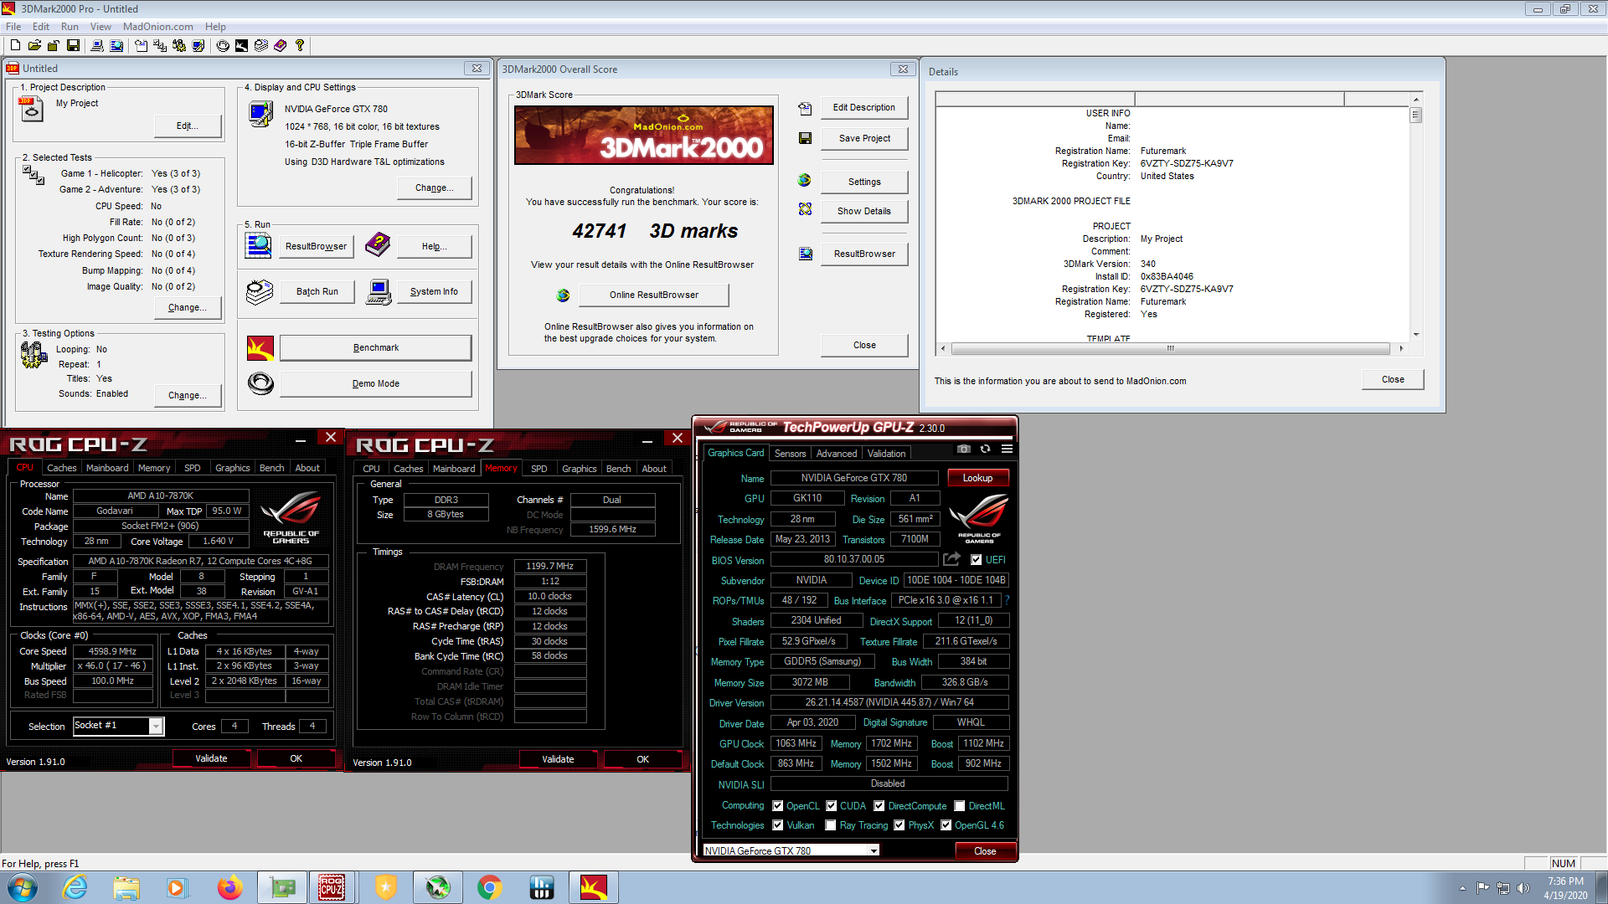Open the NVIDIA GeForce GTX 780 GPU dropdown
The height and width of the screenshot is (904, 1608).
874,850
